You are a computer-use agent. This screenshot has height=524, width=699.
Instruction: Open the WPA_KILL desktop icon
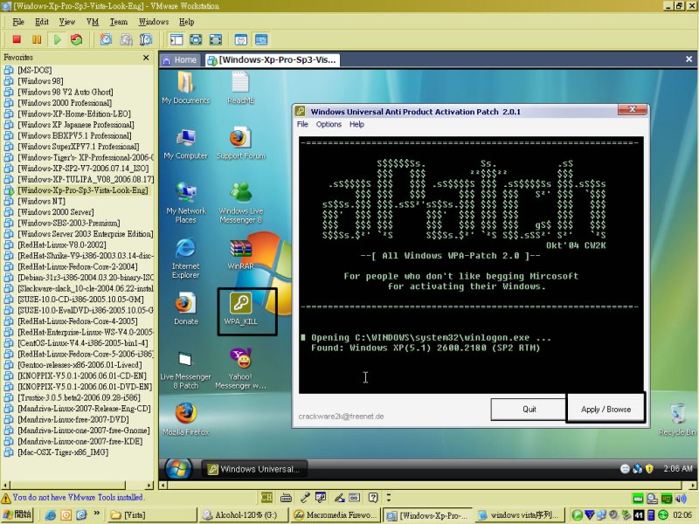240,312
